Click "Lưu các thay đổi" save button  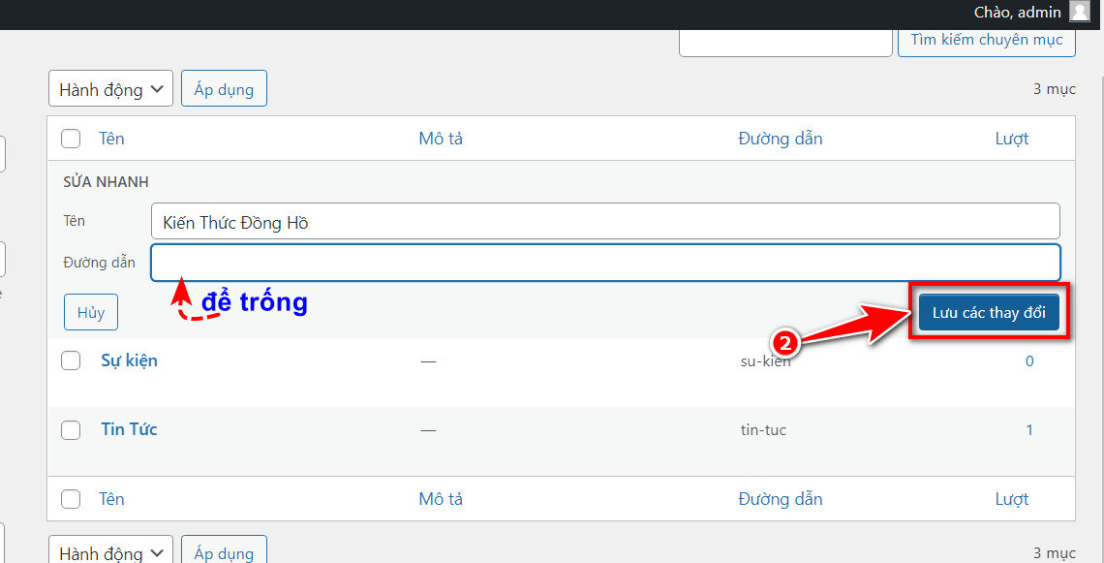click(x=989, y=313)
